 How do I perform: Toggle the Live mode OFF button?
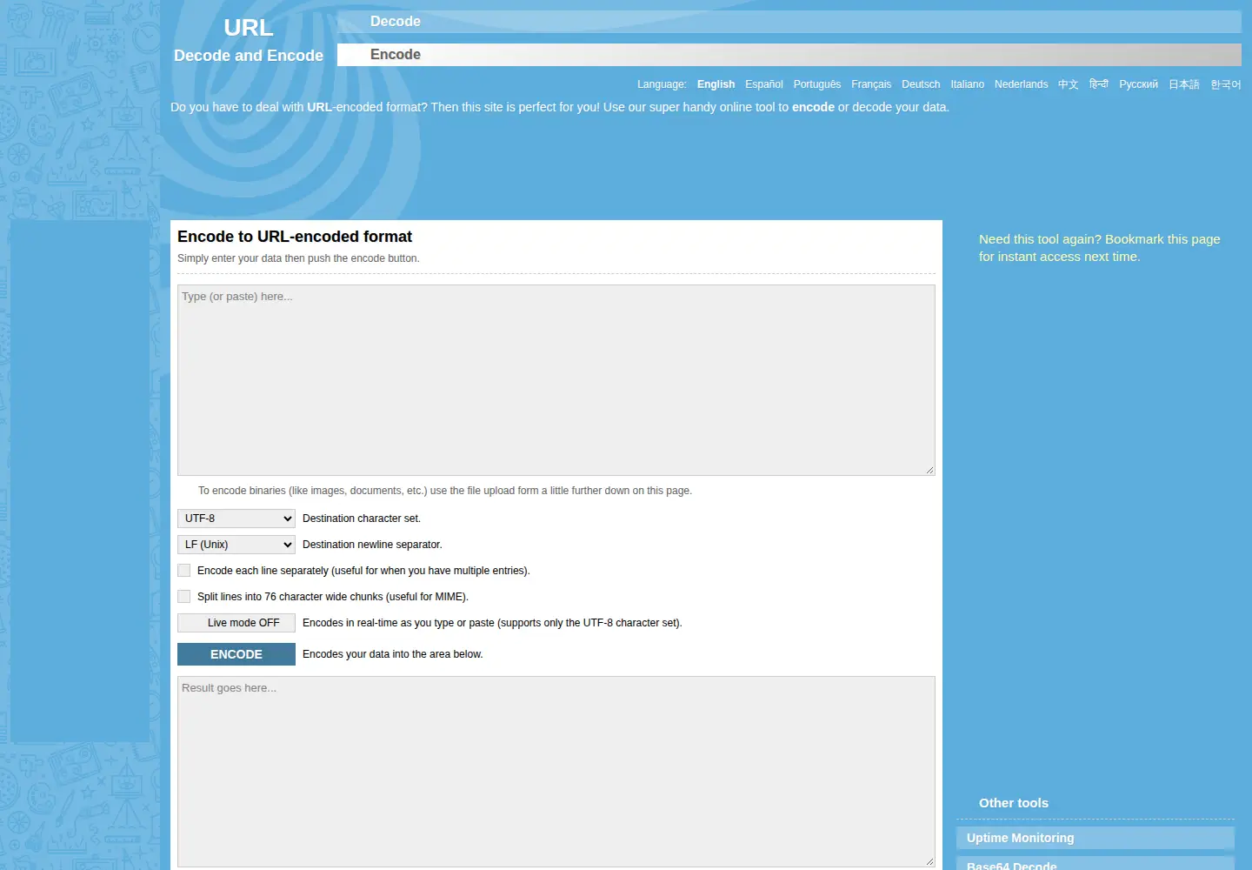pos(236,623)
